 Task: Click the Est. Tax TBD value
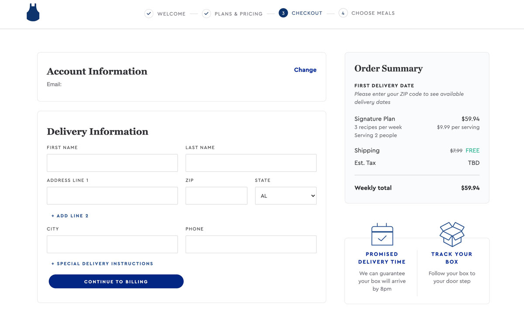tap(474, 163)
